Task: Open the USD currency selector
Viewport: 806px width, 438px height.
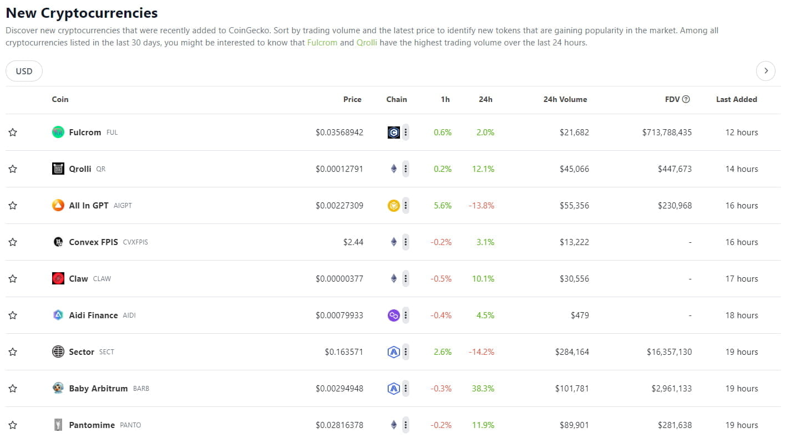Action: tap(24, 70)
